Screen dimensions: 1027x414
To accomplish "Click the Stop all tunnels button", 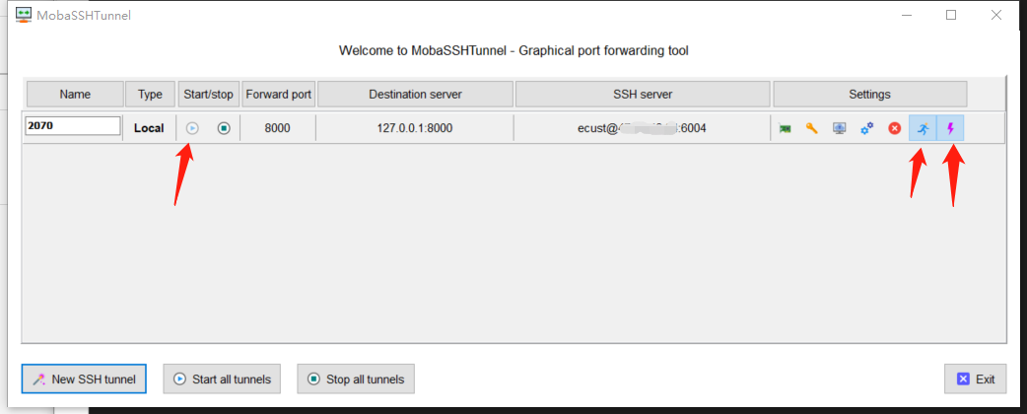I will pyautogui.click(x=356, y=379).
